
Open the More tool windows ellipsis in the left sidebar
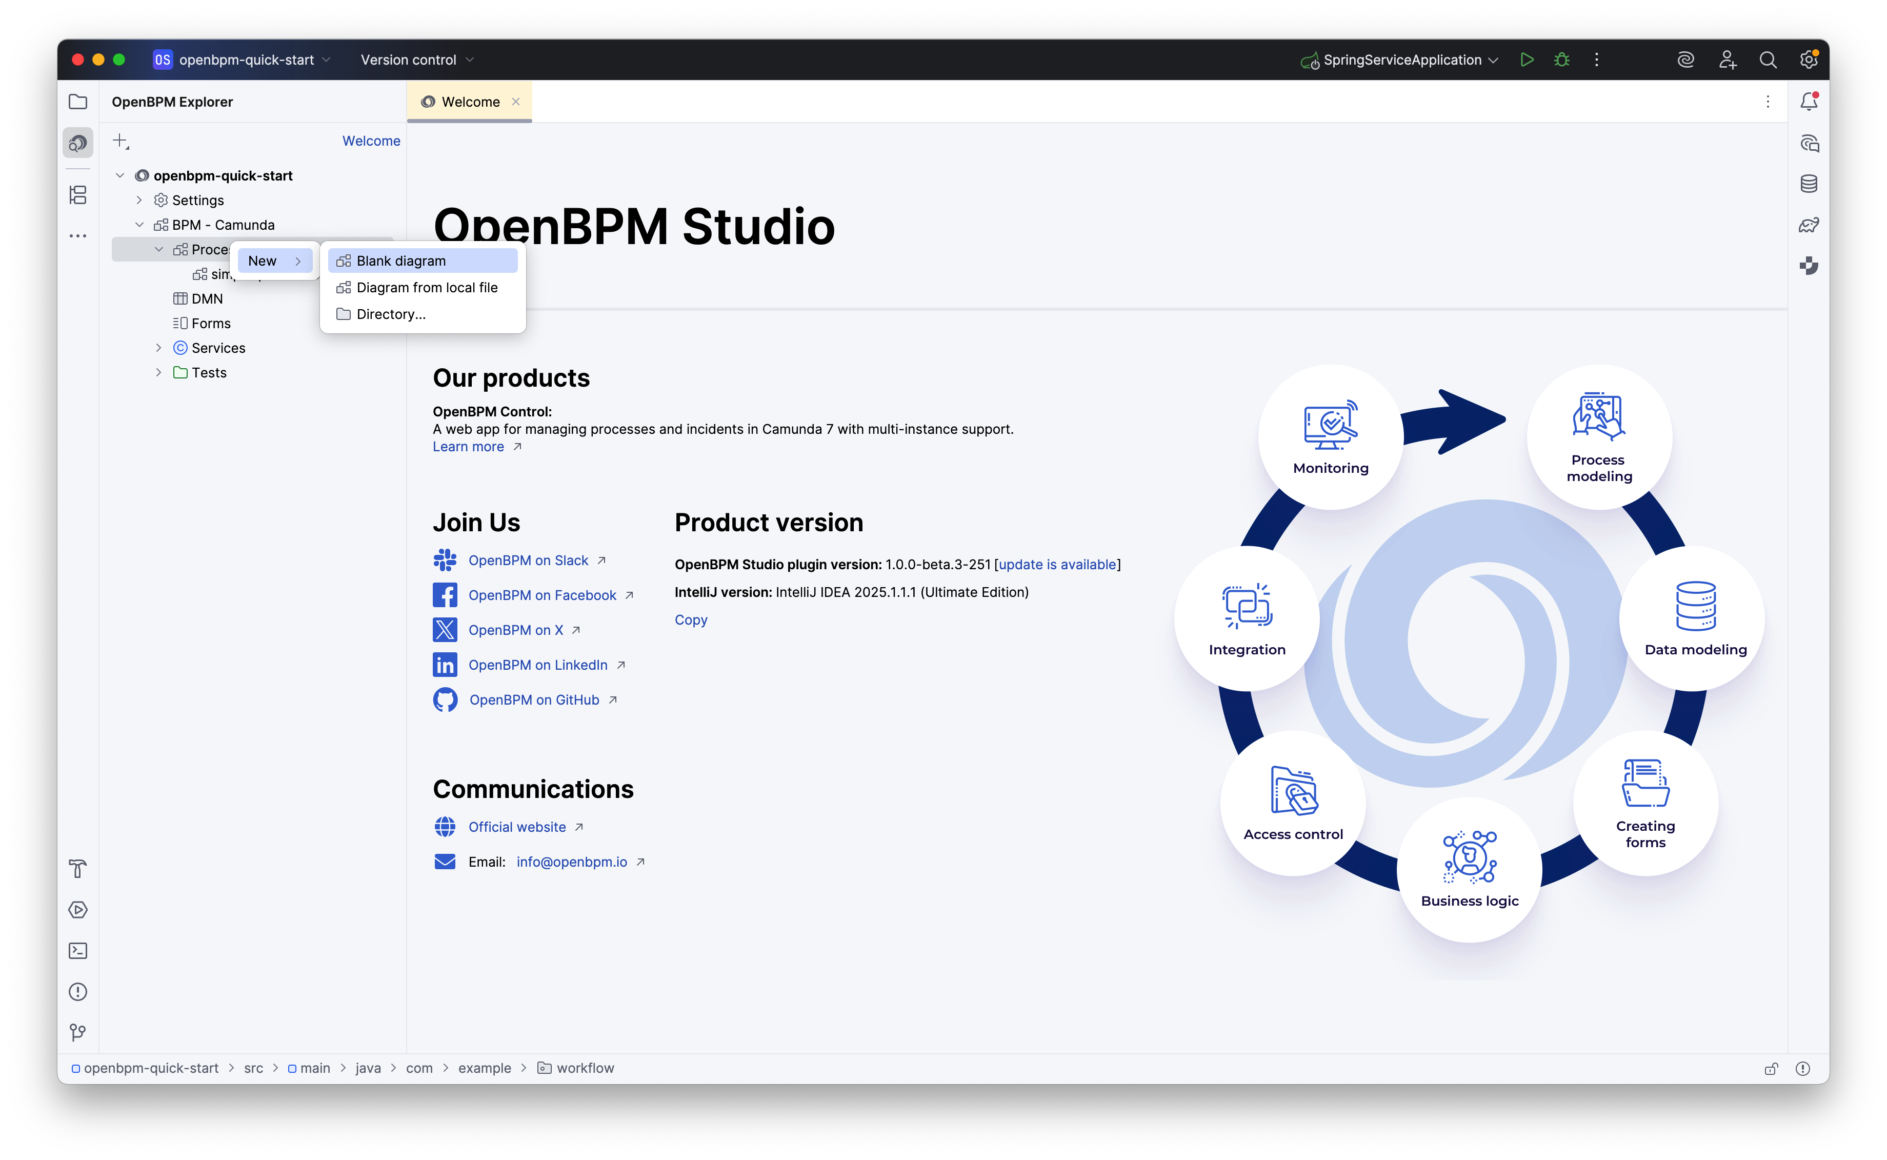pyautogui.click(x=78, y=236)
